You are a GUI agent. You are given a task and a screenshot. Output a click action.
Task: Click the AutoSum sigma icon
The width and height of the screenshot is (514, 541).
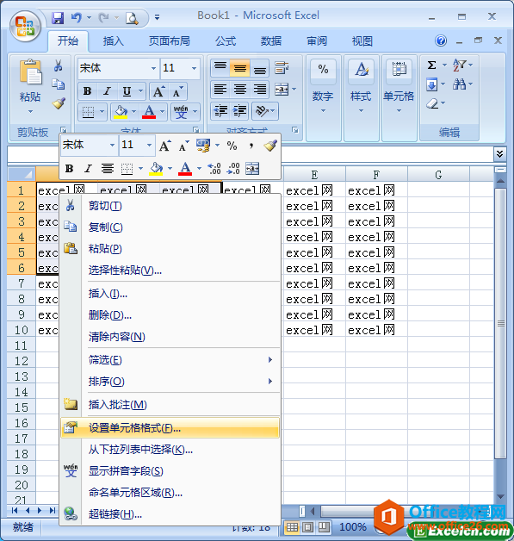tap(431, 65)
